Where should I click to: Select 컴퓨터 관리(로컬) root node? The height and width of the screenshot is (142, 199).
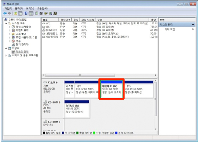(18, 19)
